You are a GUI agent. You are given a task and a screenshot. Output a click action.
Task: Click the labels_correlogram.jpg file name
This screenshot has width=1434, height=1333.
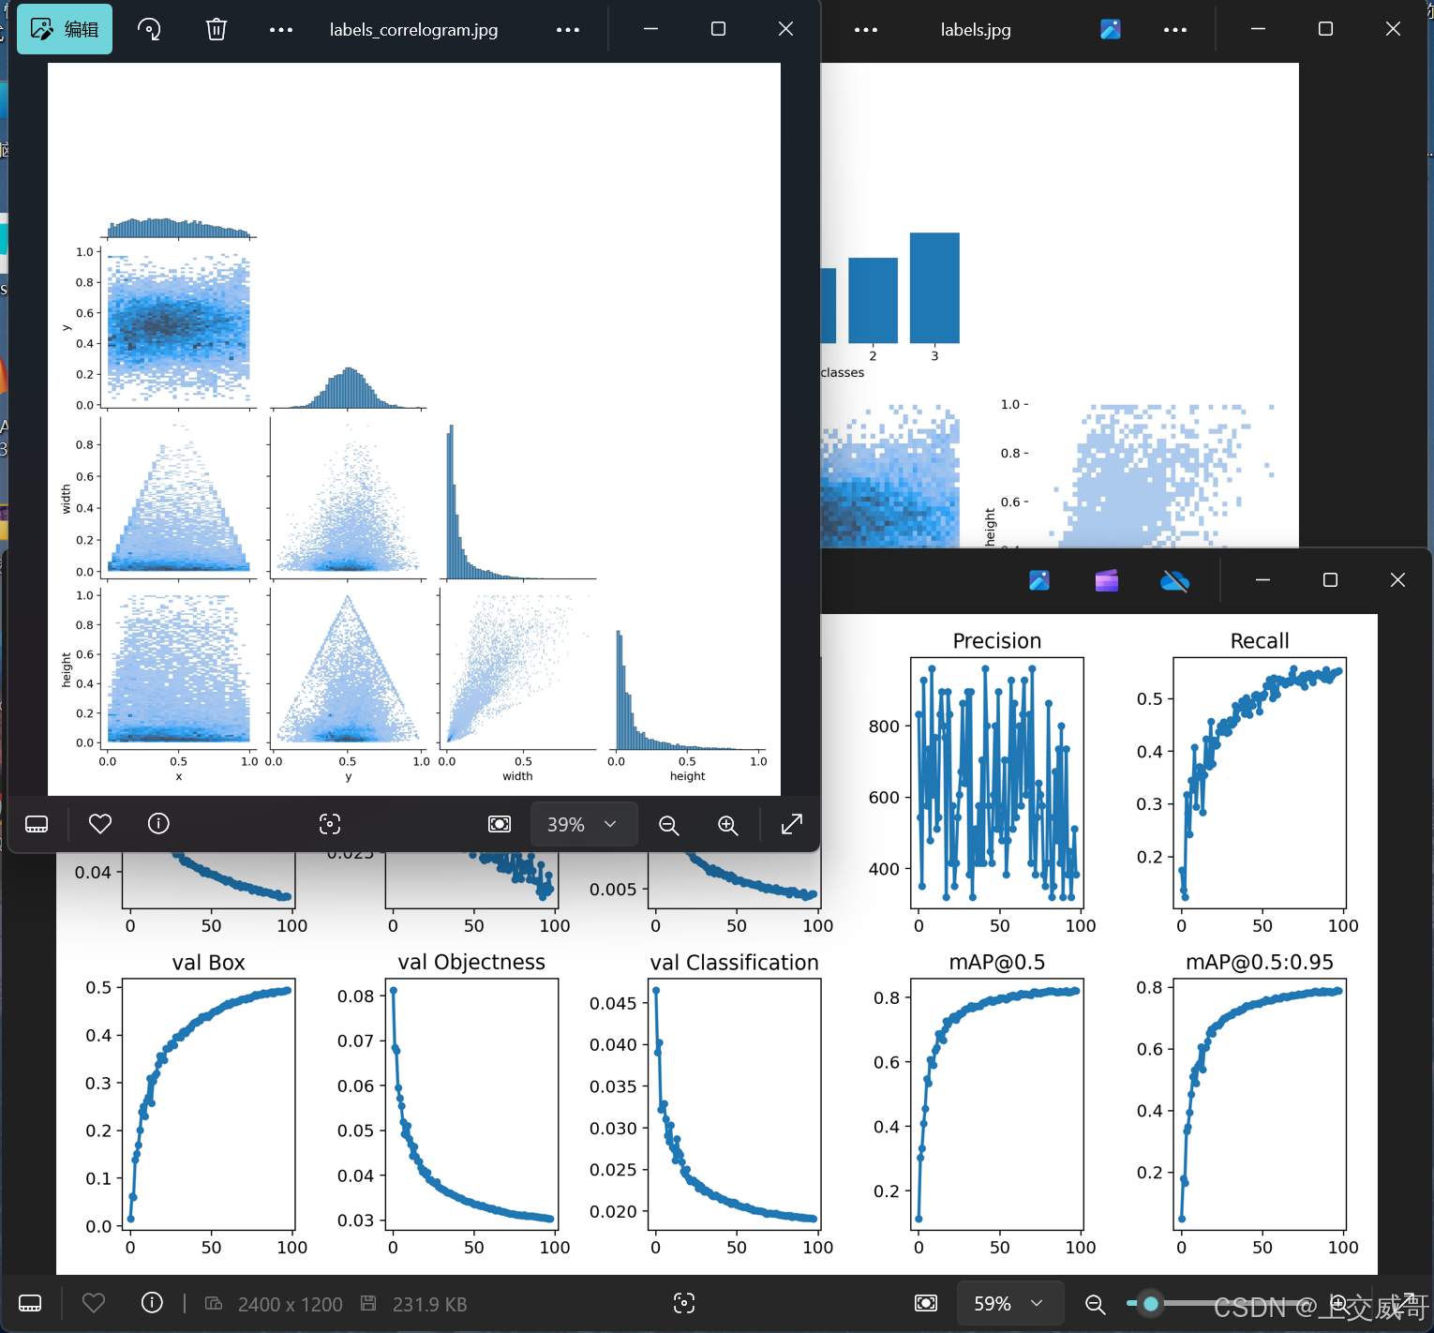click(x=413, y=30)
